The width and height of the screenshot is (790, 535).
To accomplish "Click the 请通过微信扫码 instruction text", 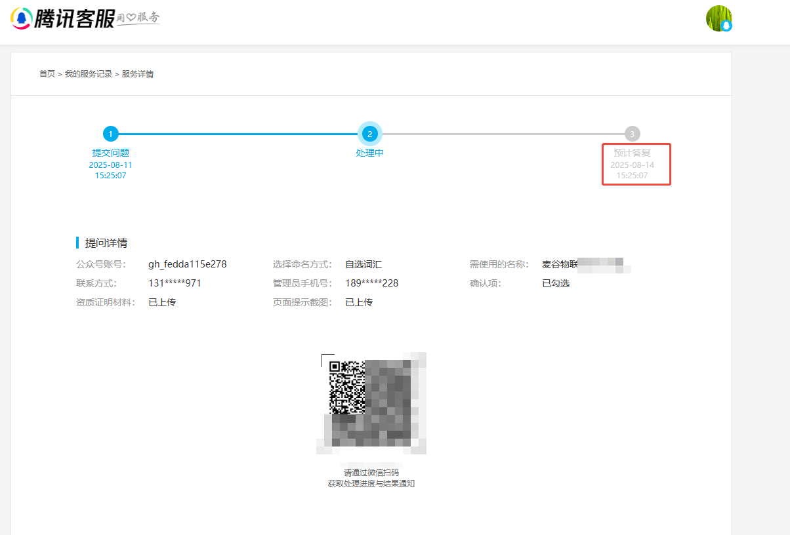I will 371,473.
